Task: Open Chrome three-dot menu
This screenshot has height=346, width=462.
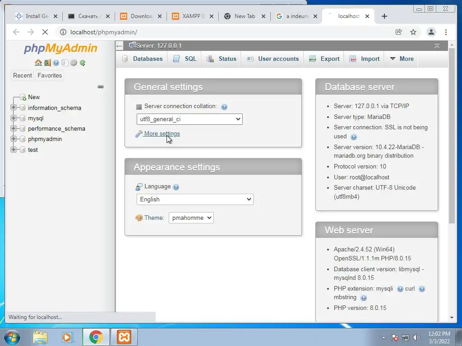Action: pyautogui.click(x=446, y=32)
